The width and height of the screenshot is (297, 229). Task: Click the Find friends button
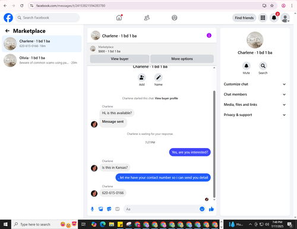[244, 18]
